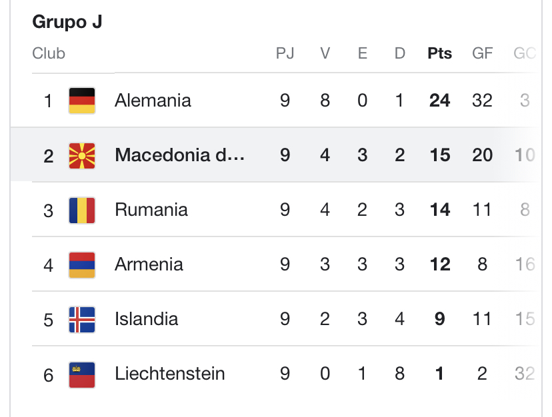Click Alemania's 24 points value

coord(439,101)
